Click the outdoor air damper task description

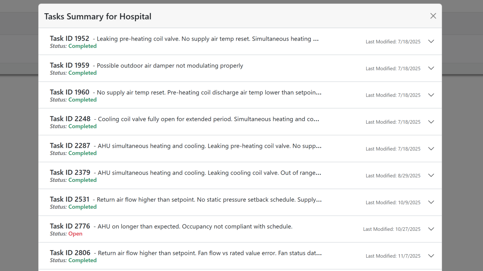click(170, 65)
